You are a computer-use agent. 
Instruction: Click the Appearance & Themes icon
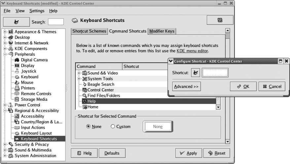(11, 32)
